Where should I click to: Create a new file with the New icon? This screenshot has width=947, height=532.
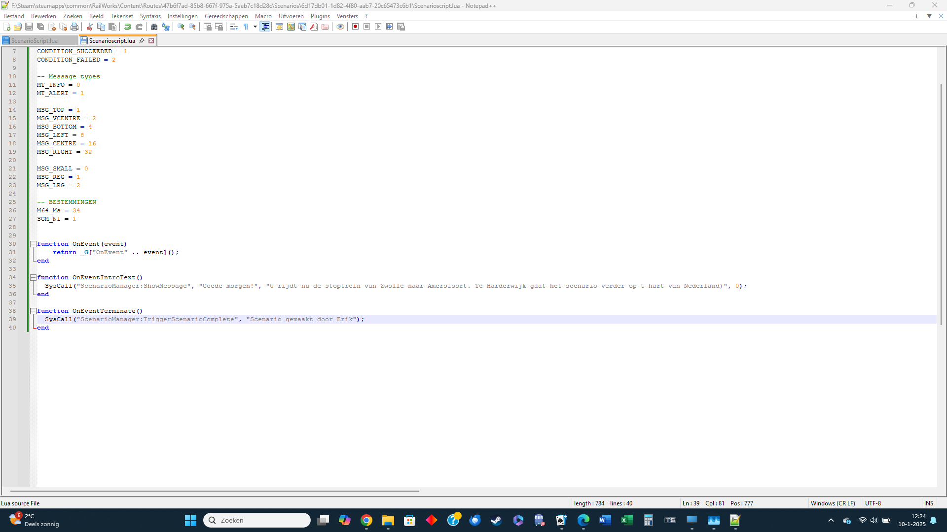(7, 27)
